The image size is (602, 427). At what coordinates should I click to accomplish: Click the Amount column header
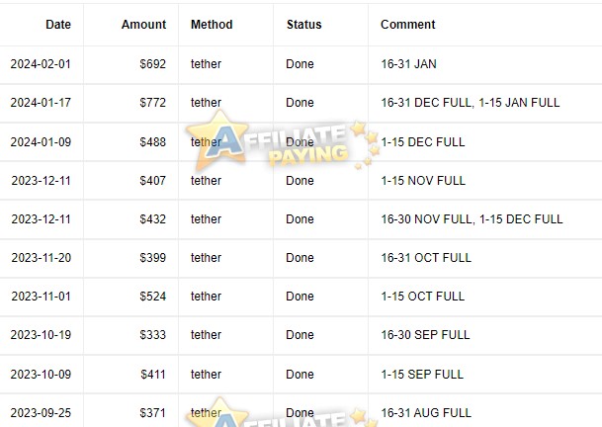click(143, 25)
